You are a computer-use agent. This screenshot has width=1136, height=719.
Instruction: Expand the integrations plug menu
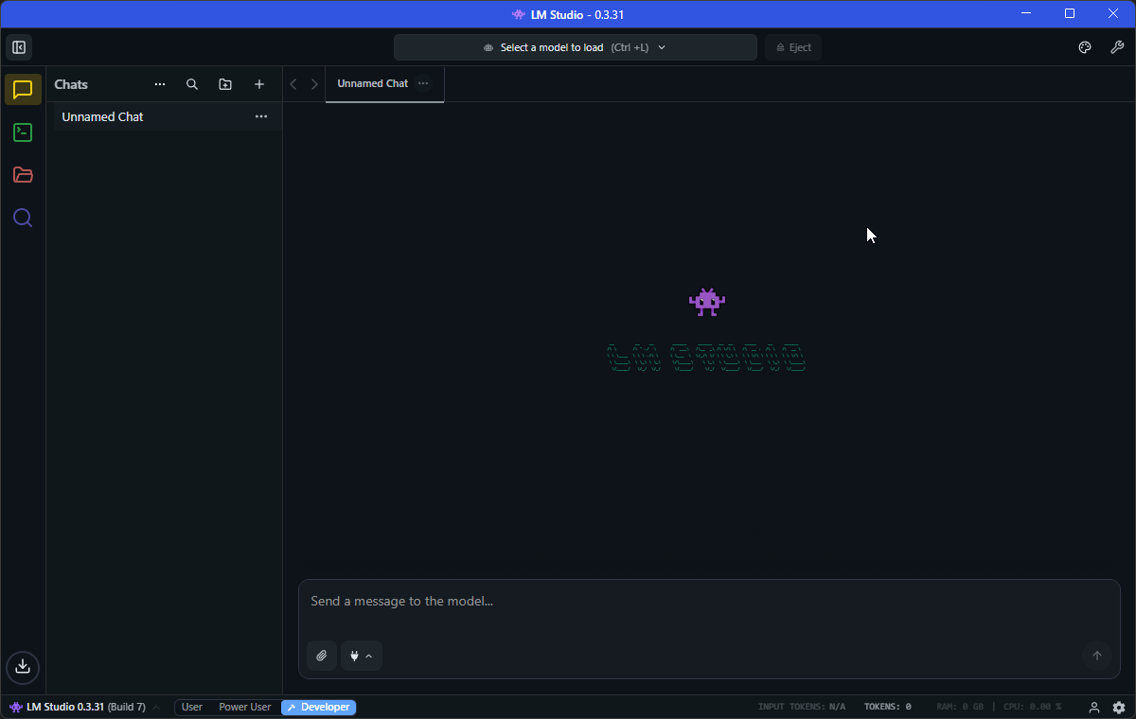[x=361, y=656]
